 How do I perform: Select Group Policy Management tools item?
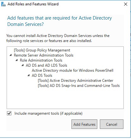pos(42,50)
